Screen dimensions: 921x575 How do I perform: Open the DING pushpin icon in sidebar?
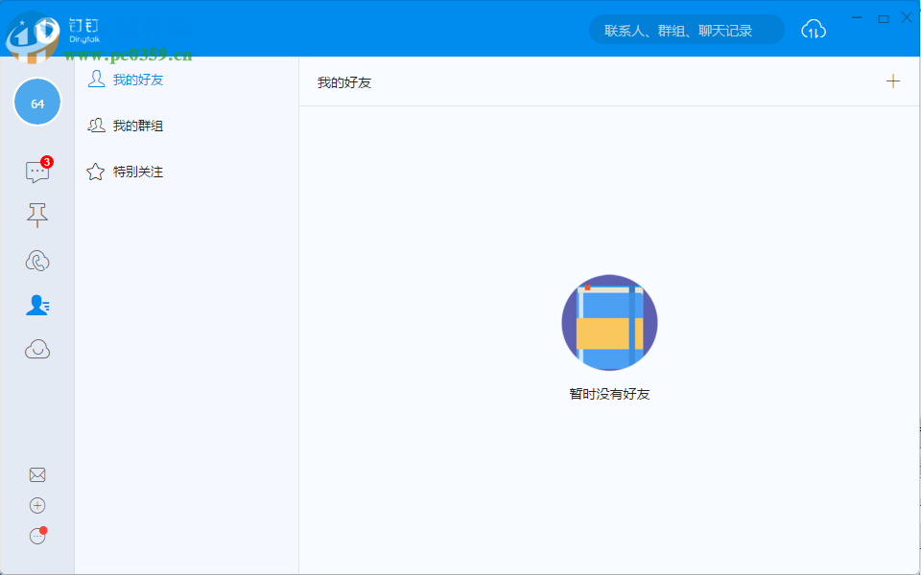37,216
